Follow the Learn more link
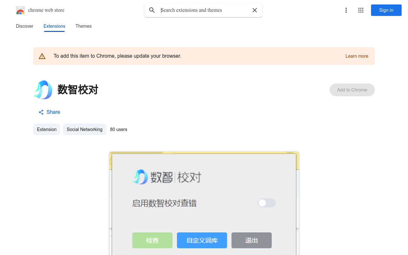The width and height of the screenshot is (408, 255). click(357, 56)
